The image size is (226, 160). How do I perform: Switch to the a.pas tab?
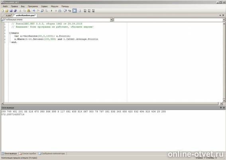coord(9,15)
